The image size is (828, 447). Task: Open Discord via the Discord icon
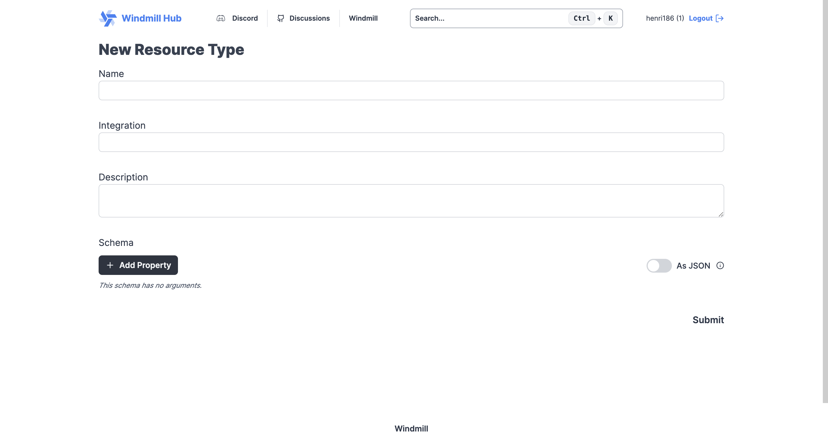click(221, 18)
